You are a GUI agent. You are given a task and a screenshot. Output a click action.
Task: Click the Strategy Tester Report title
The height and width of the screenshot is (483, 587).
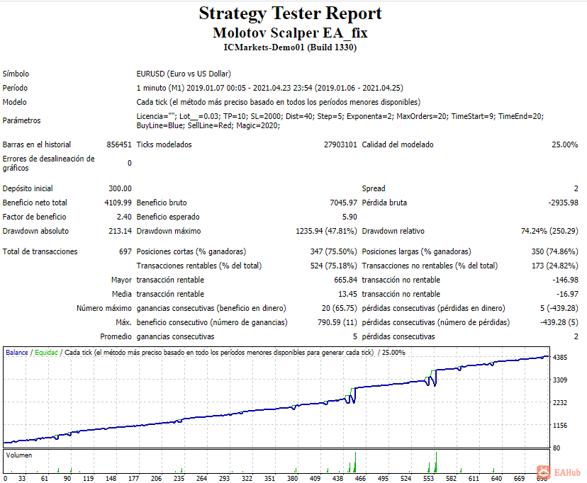point(290,13)
